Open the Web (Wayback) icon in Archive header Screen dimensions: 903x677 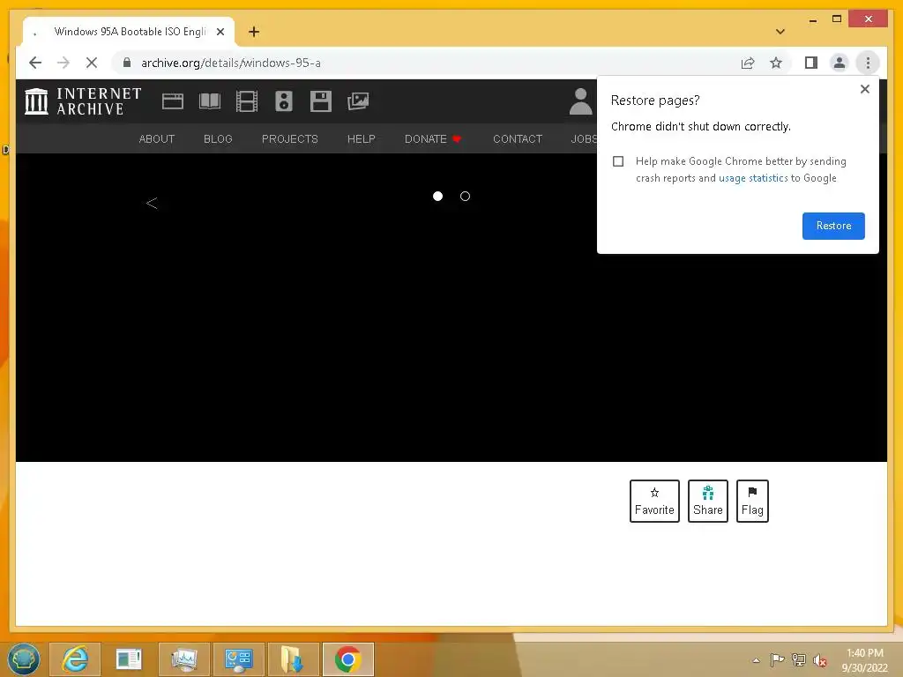172,101
